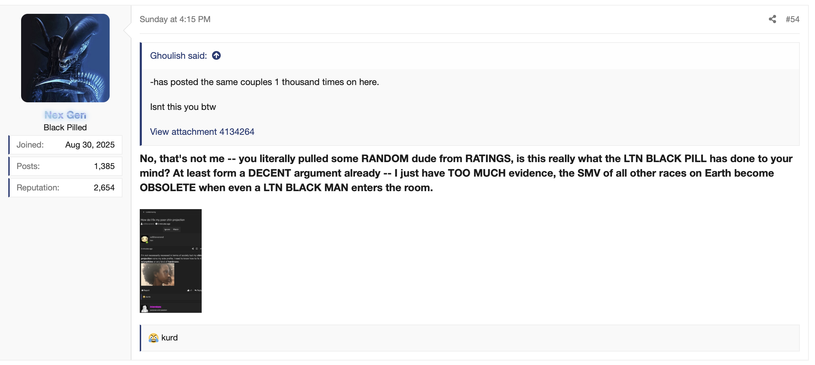
Task: Click the share post icon
Action: [772, 19]
